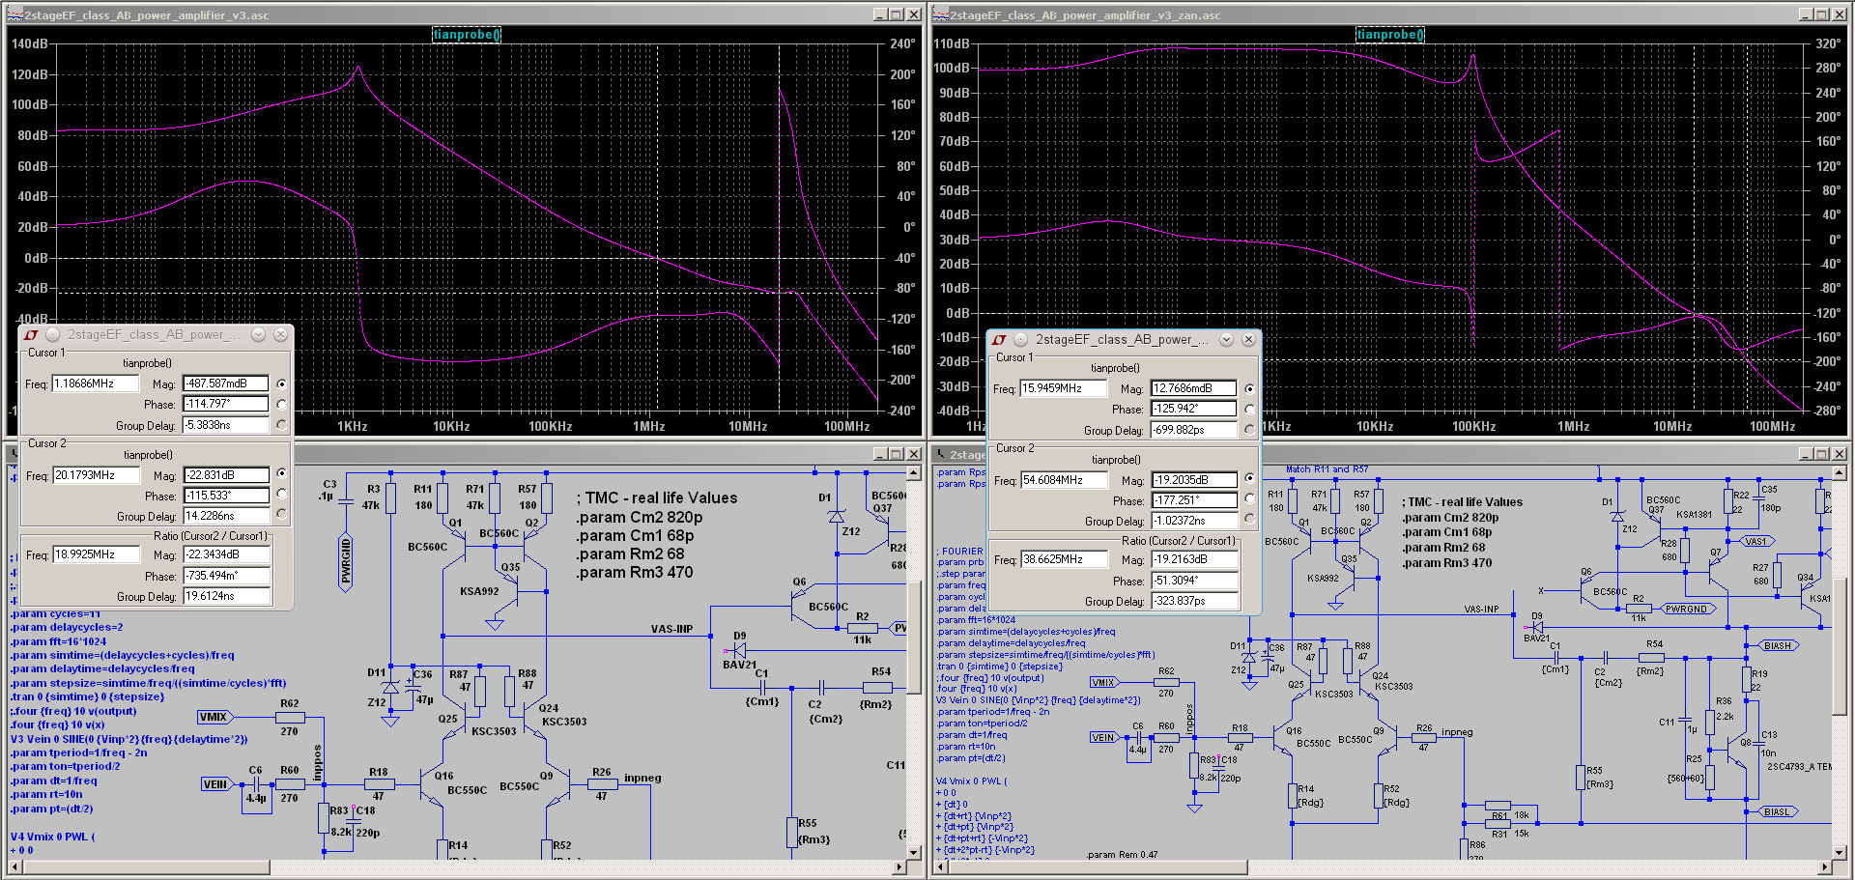The height and width of the screenshot is (880, 1855).
Task: Click Ratio Freq field 38.6625MHz
Action: tap(1064, 559)
